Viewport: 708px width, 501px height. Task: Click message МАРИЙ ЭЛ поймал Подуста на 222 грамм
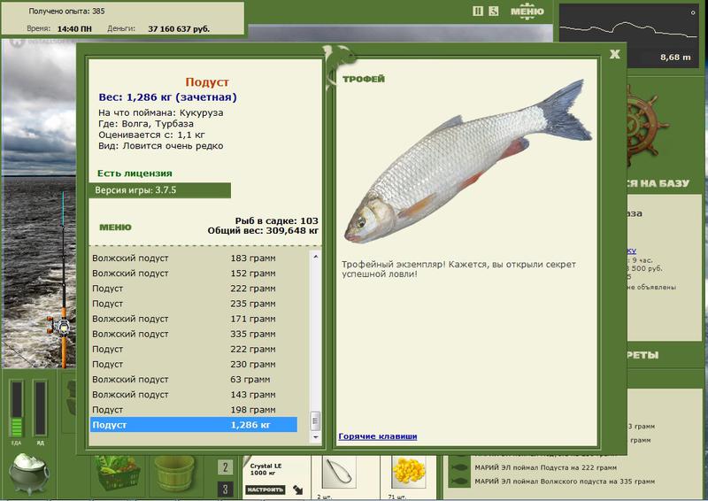click(545, 467)
